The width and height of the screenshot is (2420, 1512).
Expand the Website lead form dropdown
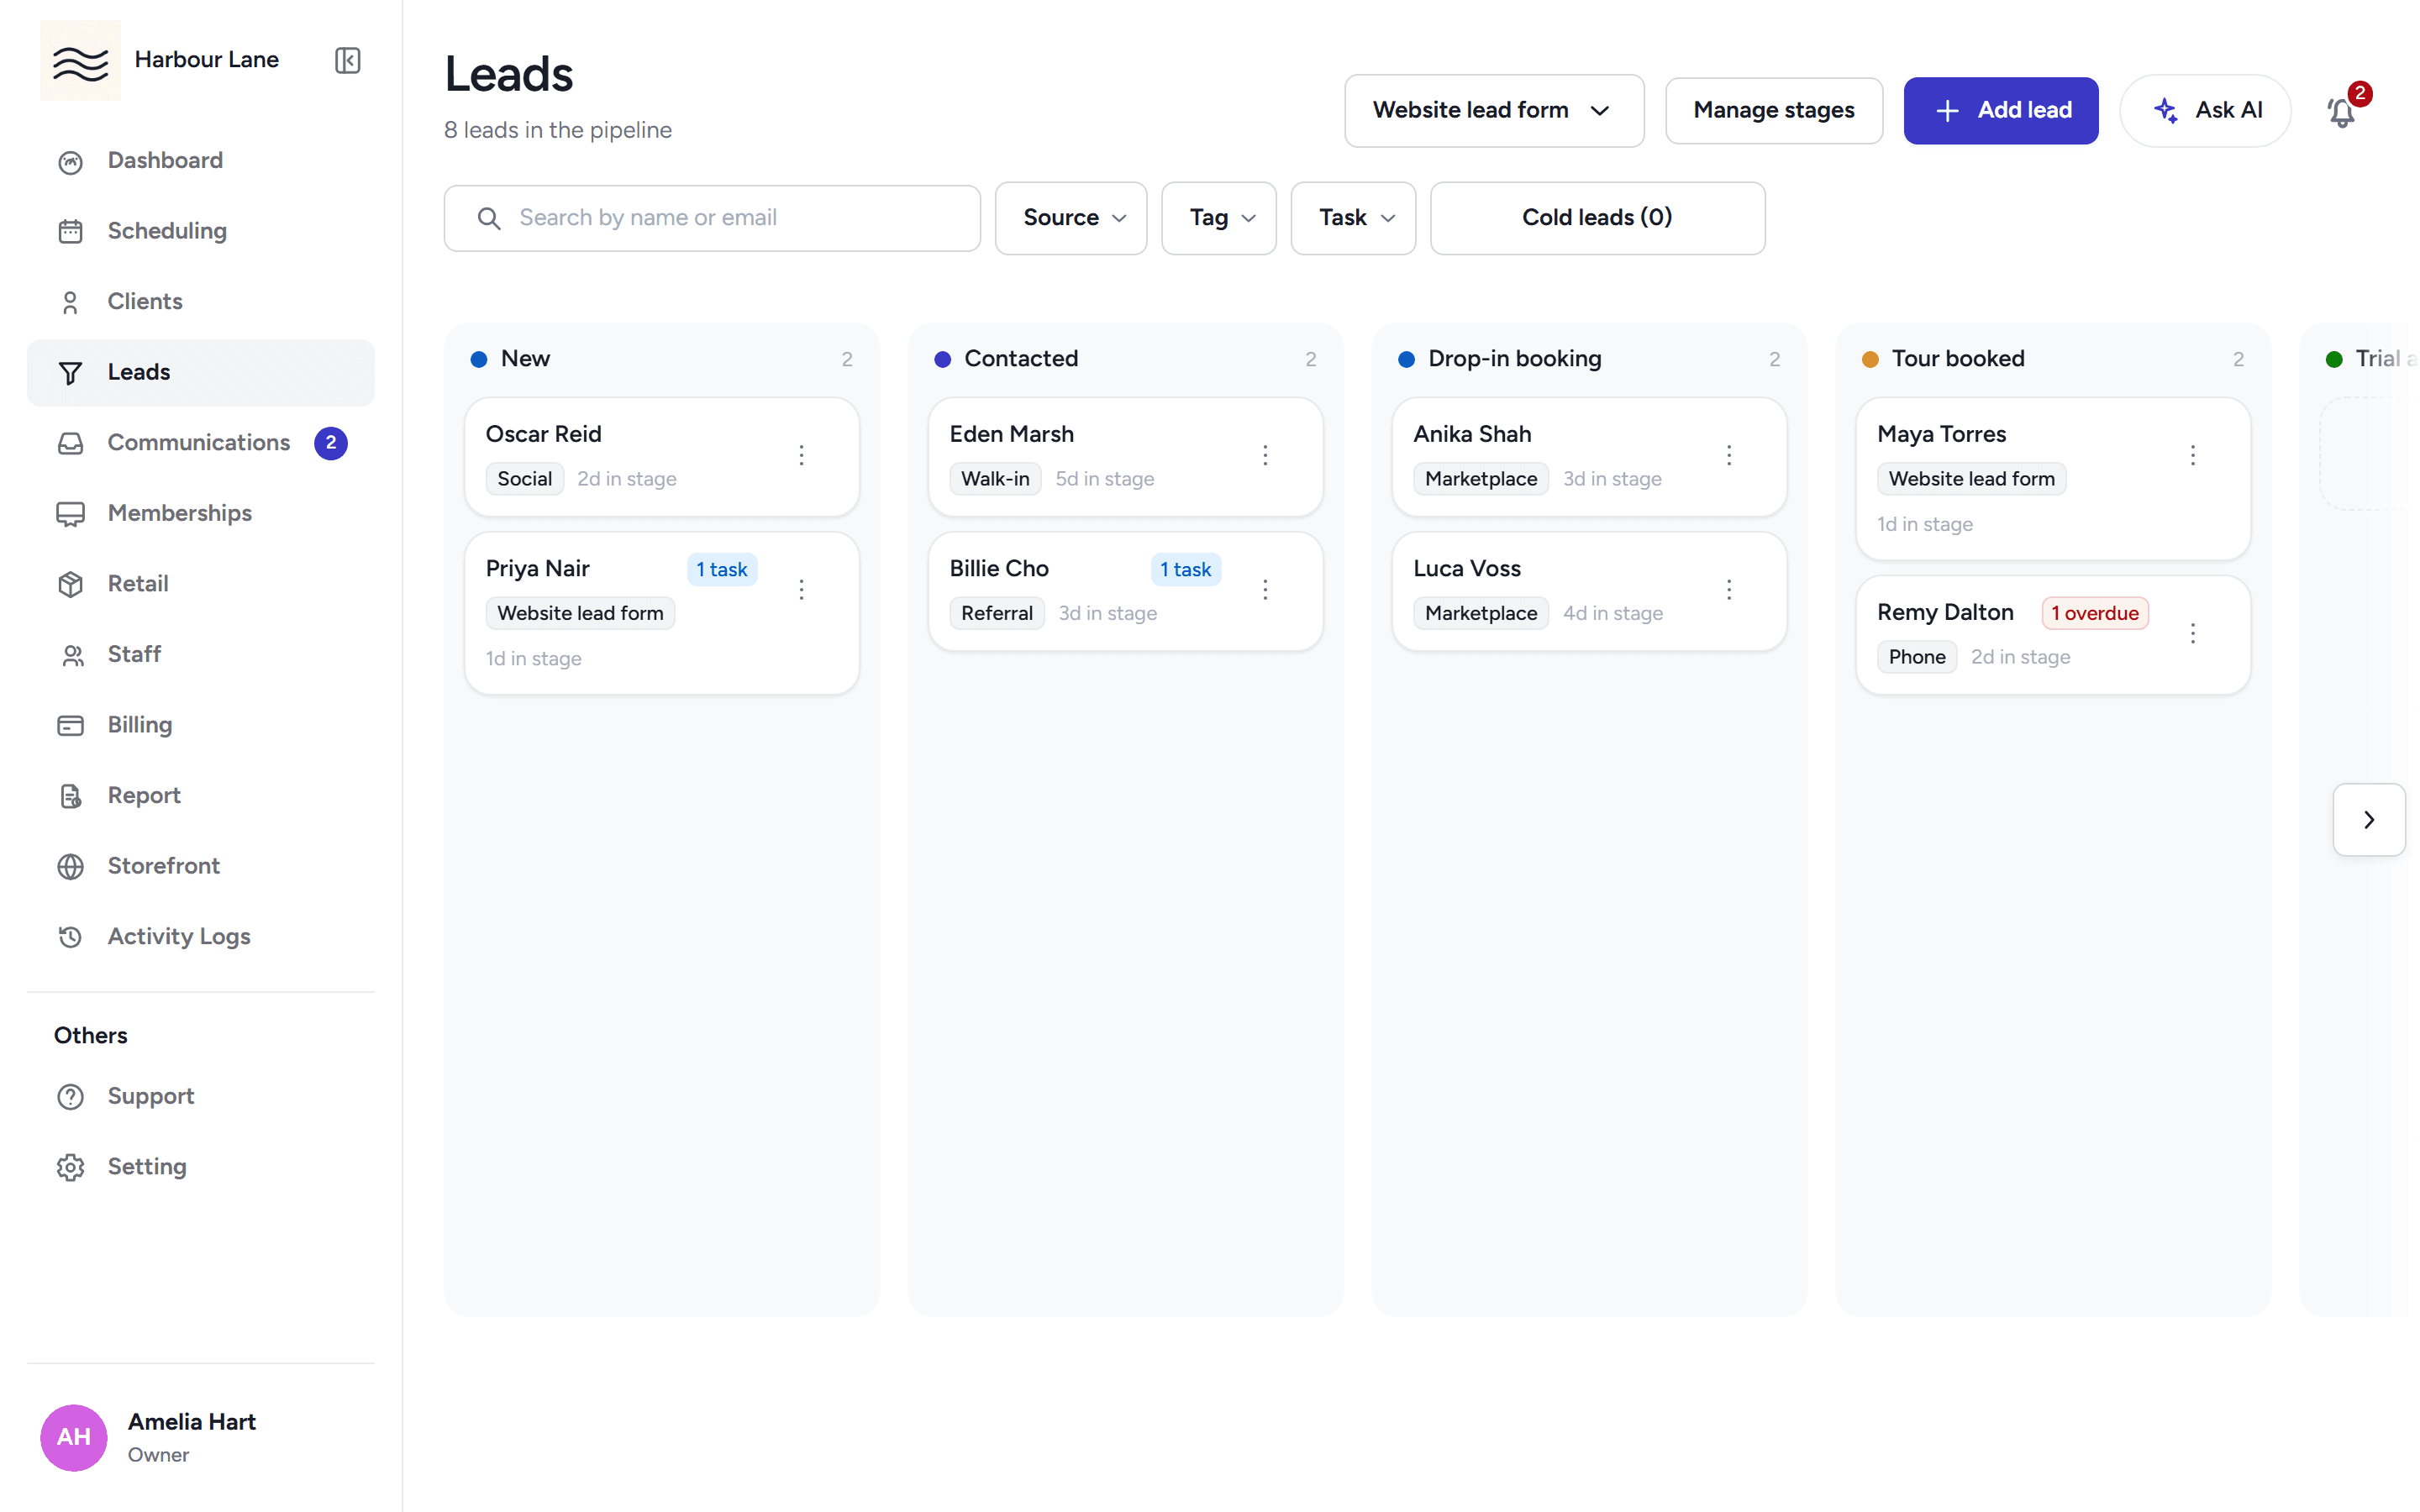click(x=1494, y=111)
